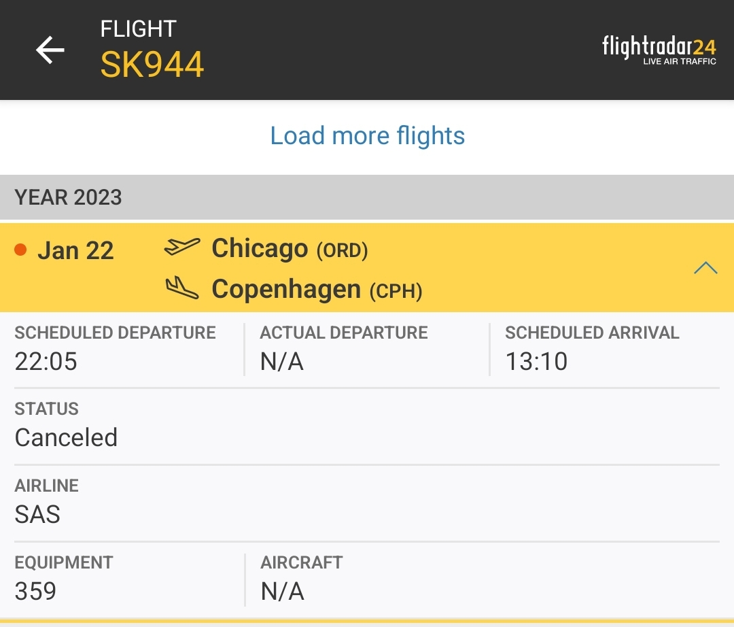Viewport: 734px width, 627px height.
Task: Click Chicago (ORD) origin text
Action: [290, 249]
